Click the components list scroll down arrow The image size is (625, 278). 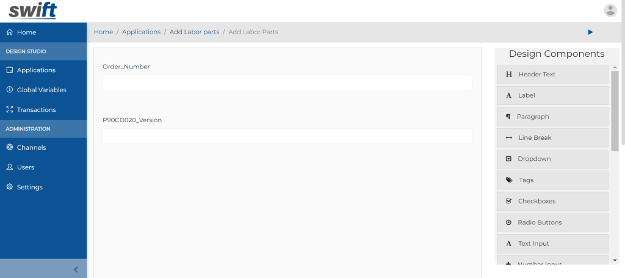pyautogui.click(x=615, y=260)
